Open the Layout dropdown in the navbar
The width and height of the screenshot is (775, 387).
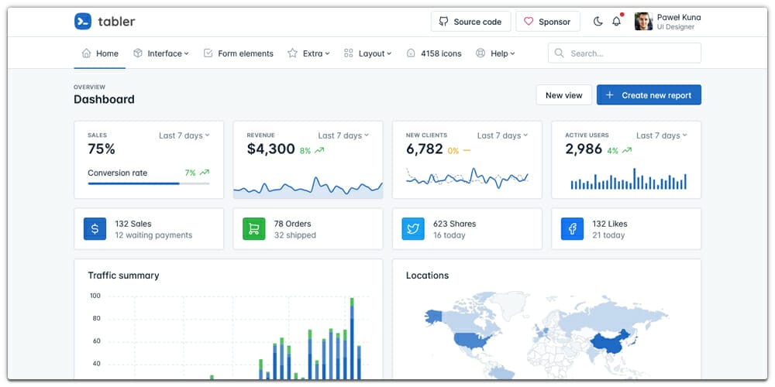tap(367, 53)
